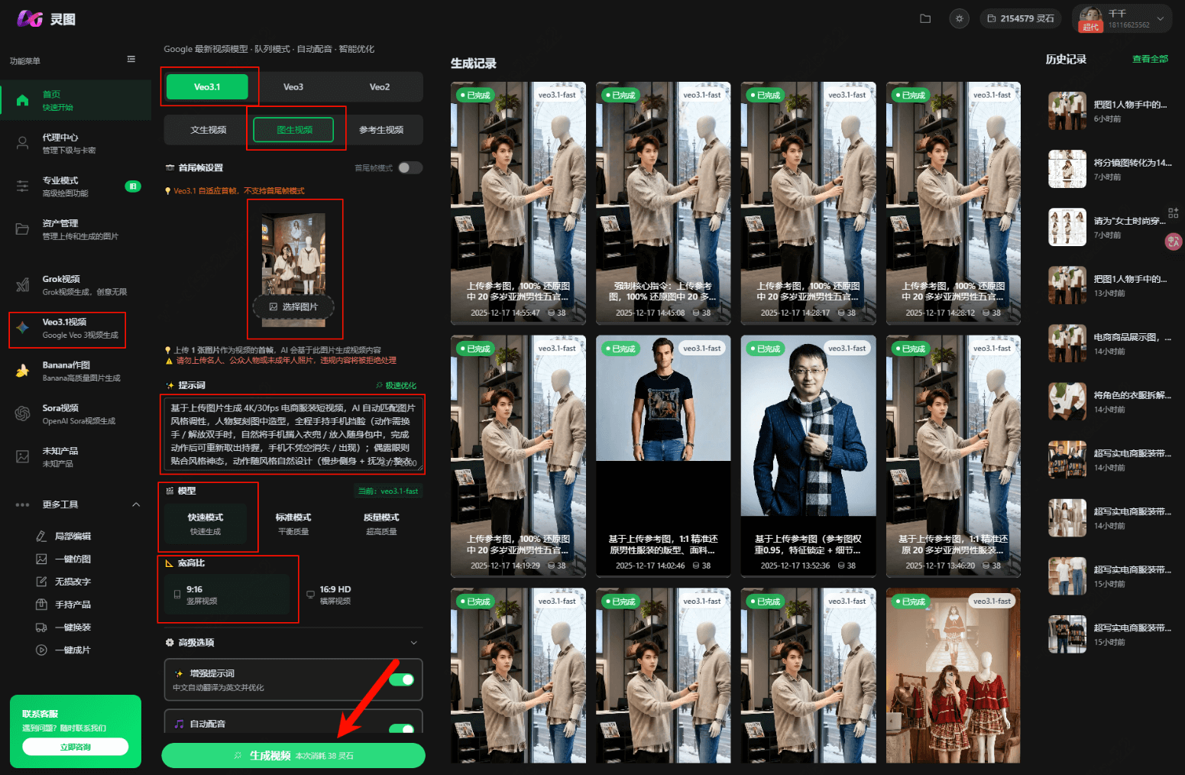The height and width of the screenshot is (775, 1185).
Task: Switch to the Veo3 model tab
Action: 293,87
